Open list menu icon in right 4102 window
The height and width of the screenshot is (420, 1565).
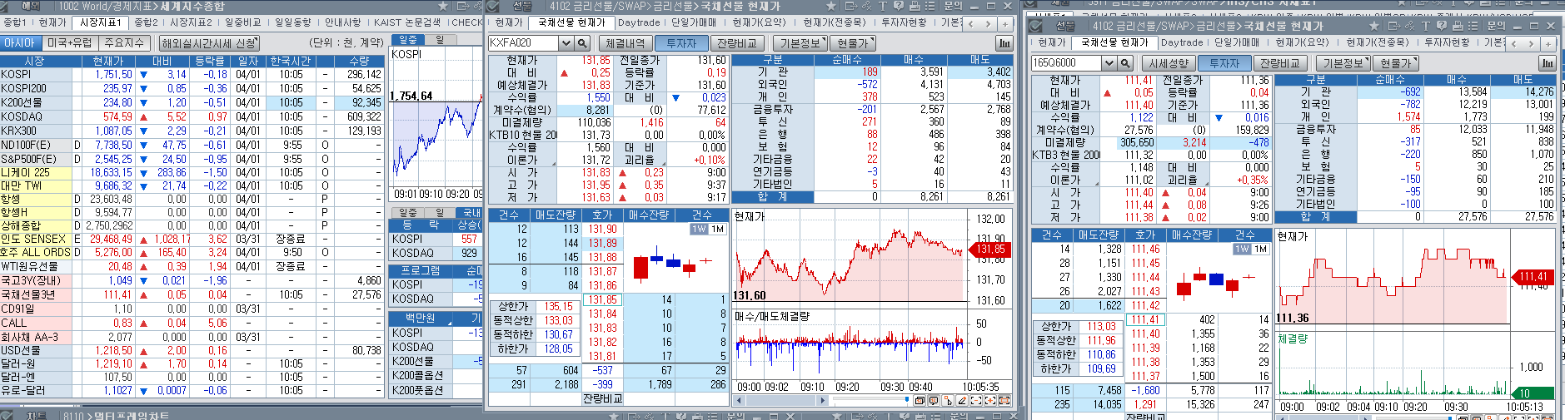point(1473,26)
